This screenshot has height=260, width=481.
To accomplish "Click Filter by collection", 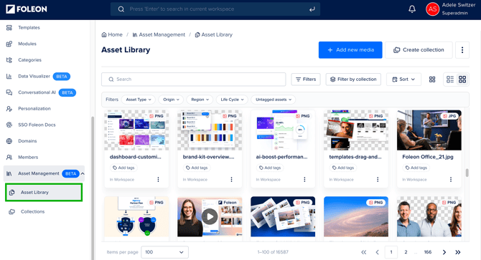I will click(x=353, y=80).
